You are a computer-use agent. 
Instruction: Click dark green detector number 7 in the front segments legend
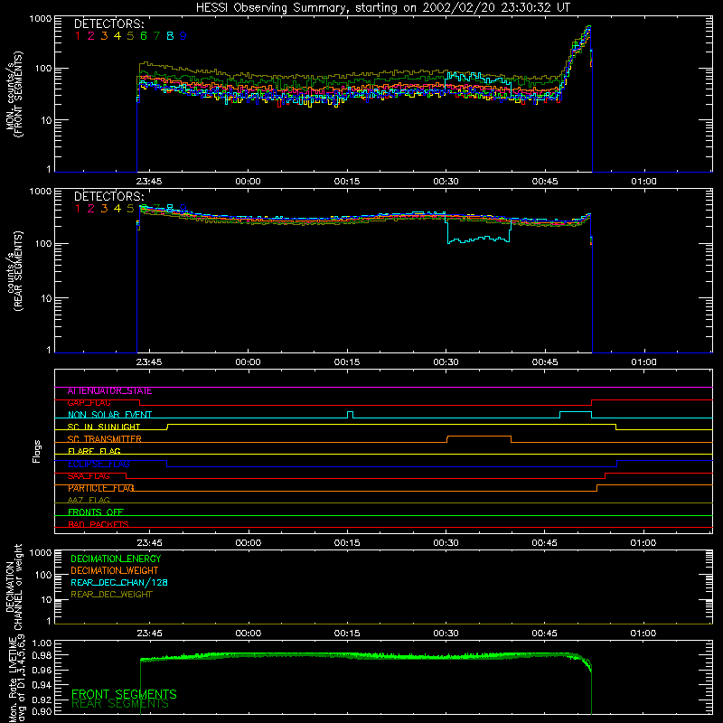tap(156, 36)
